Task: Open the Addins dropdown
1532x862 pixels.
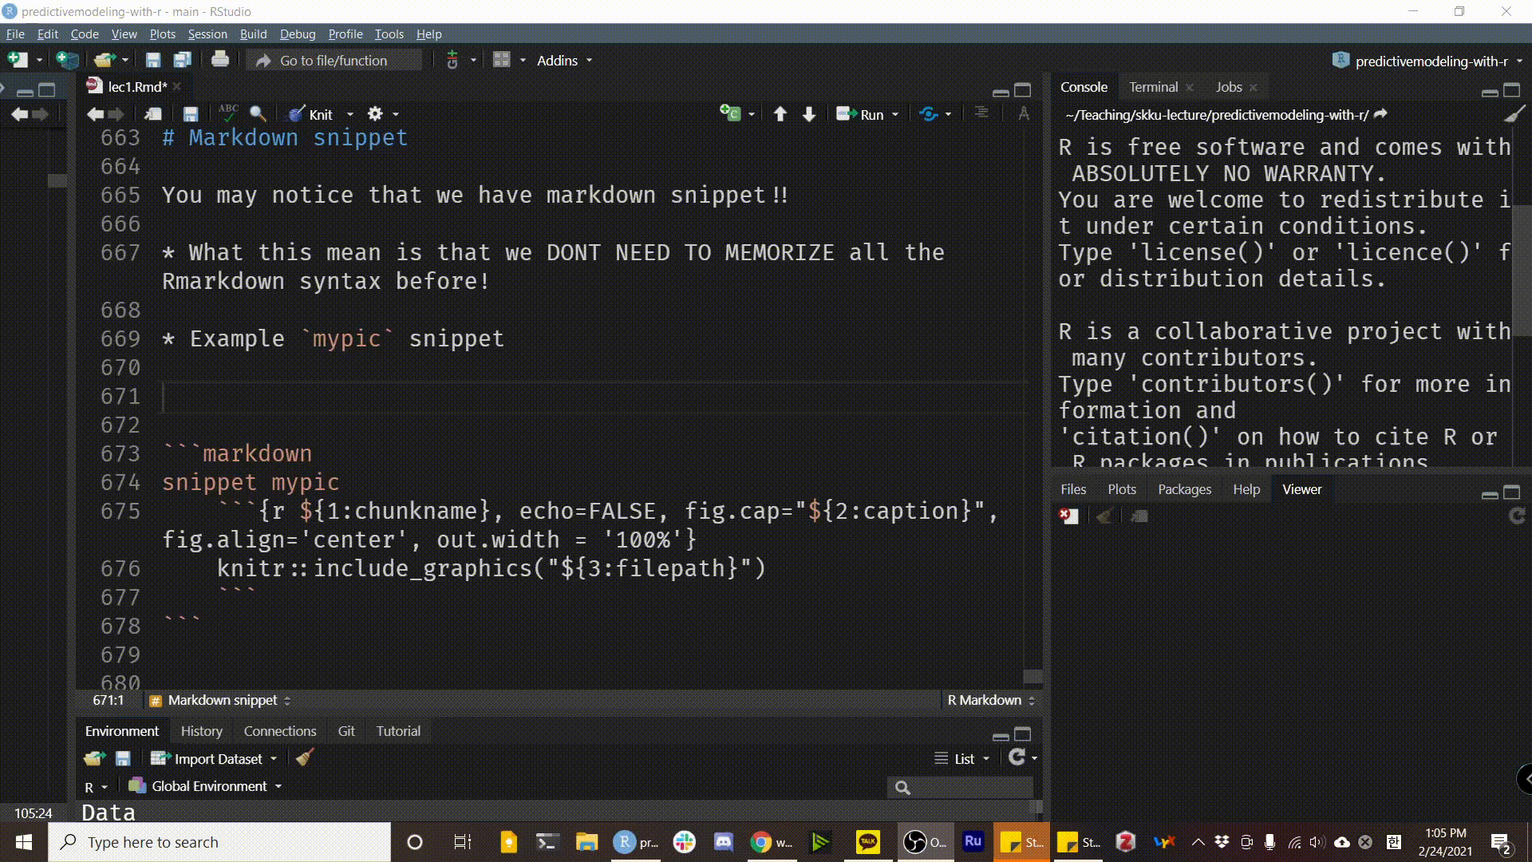Action: pos(565,60)
